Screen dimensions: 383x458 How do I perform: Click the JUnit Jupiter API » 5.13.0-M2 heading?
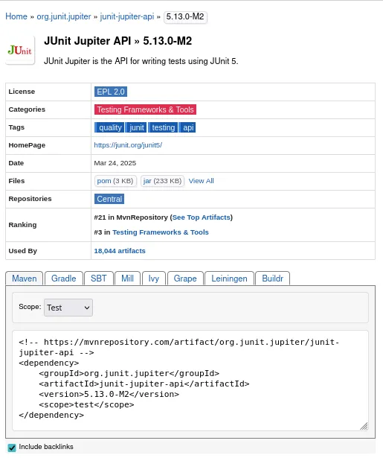[x=118, y=41]
